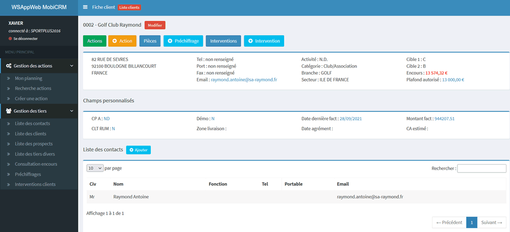
Task: Select page 1 in pagination
Action: pyautogui.click(x=472, y=223)
